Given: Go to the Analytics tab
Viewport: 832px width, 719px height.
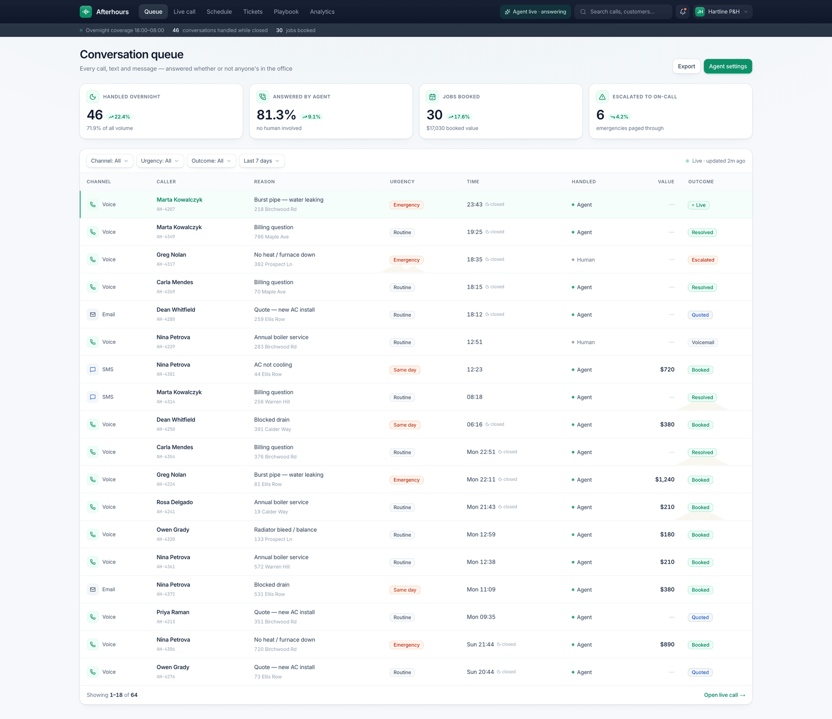Looking at the screenshot, I should [322, 12].
